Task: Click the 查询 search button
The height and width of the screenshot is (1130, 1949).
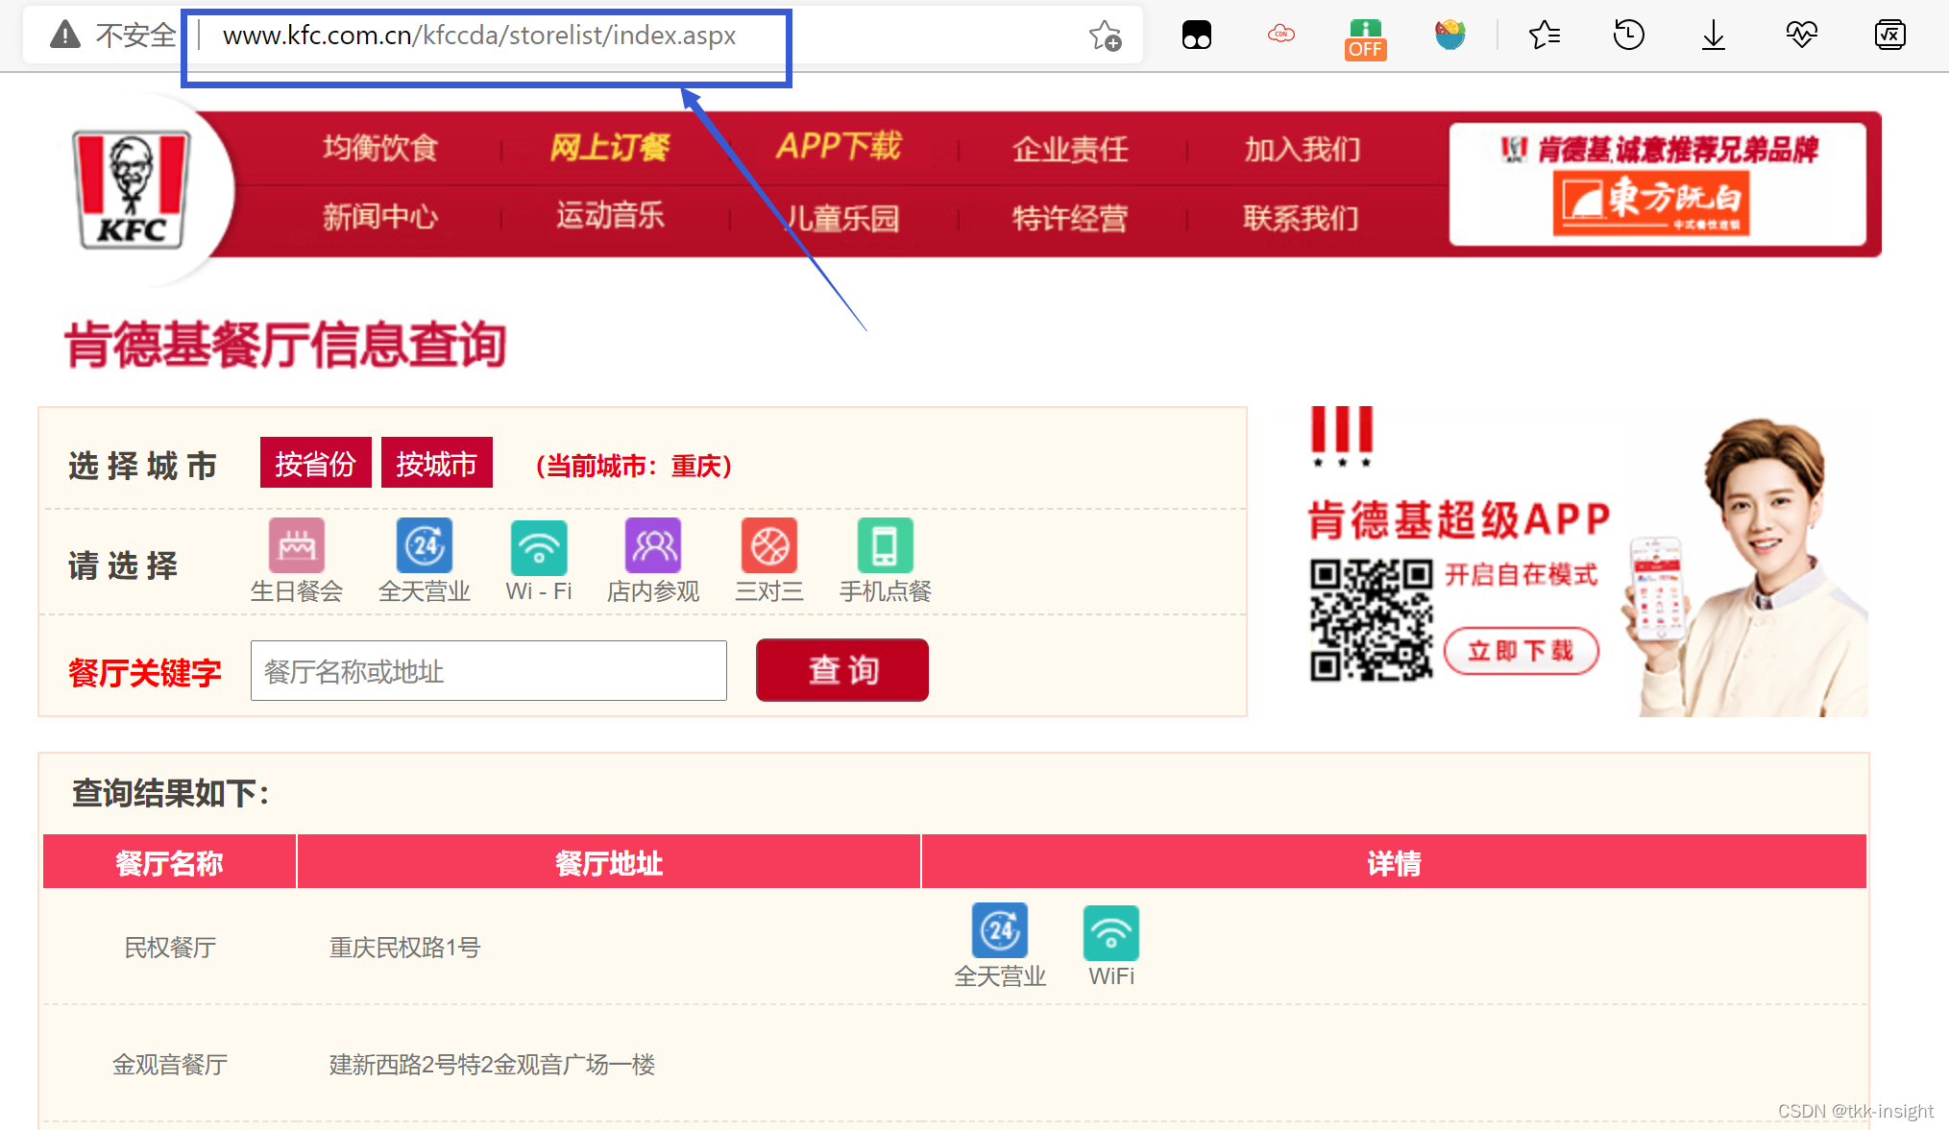Action: [x=842, y=670]
